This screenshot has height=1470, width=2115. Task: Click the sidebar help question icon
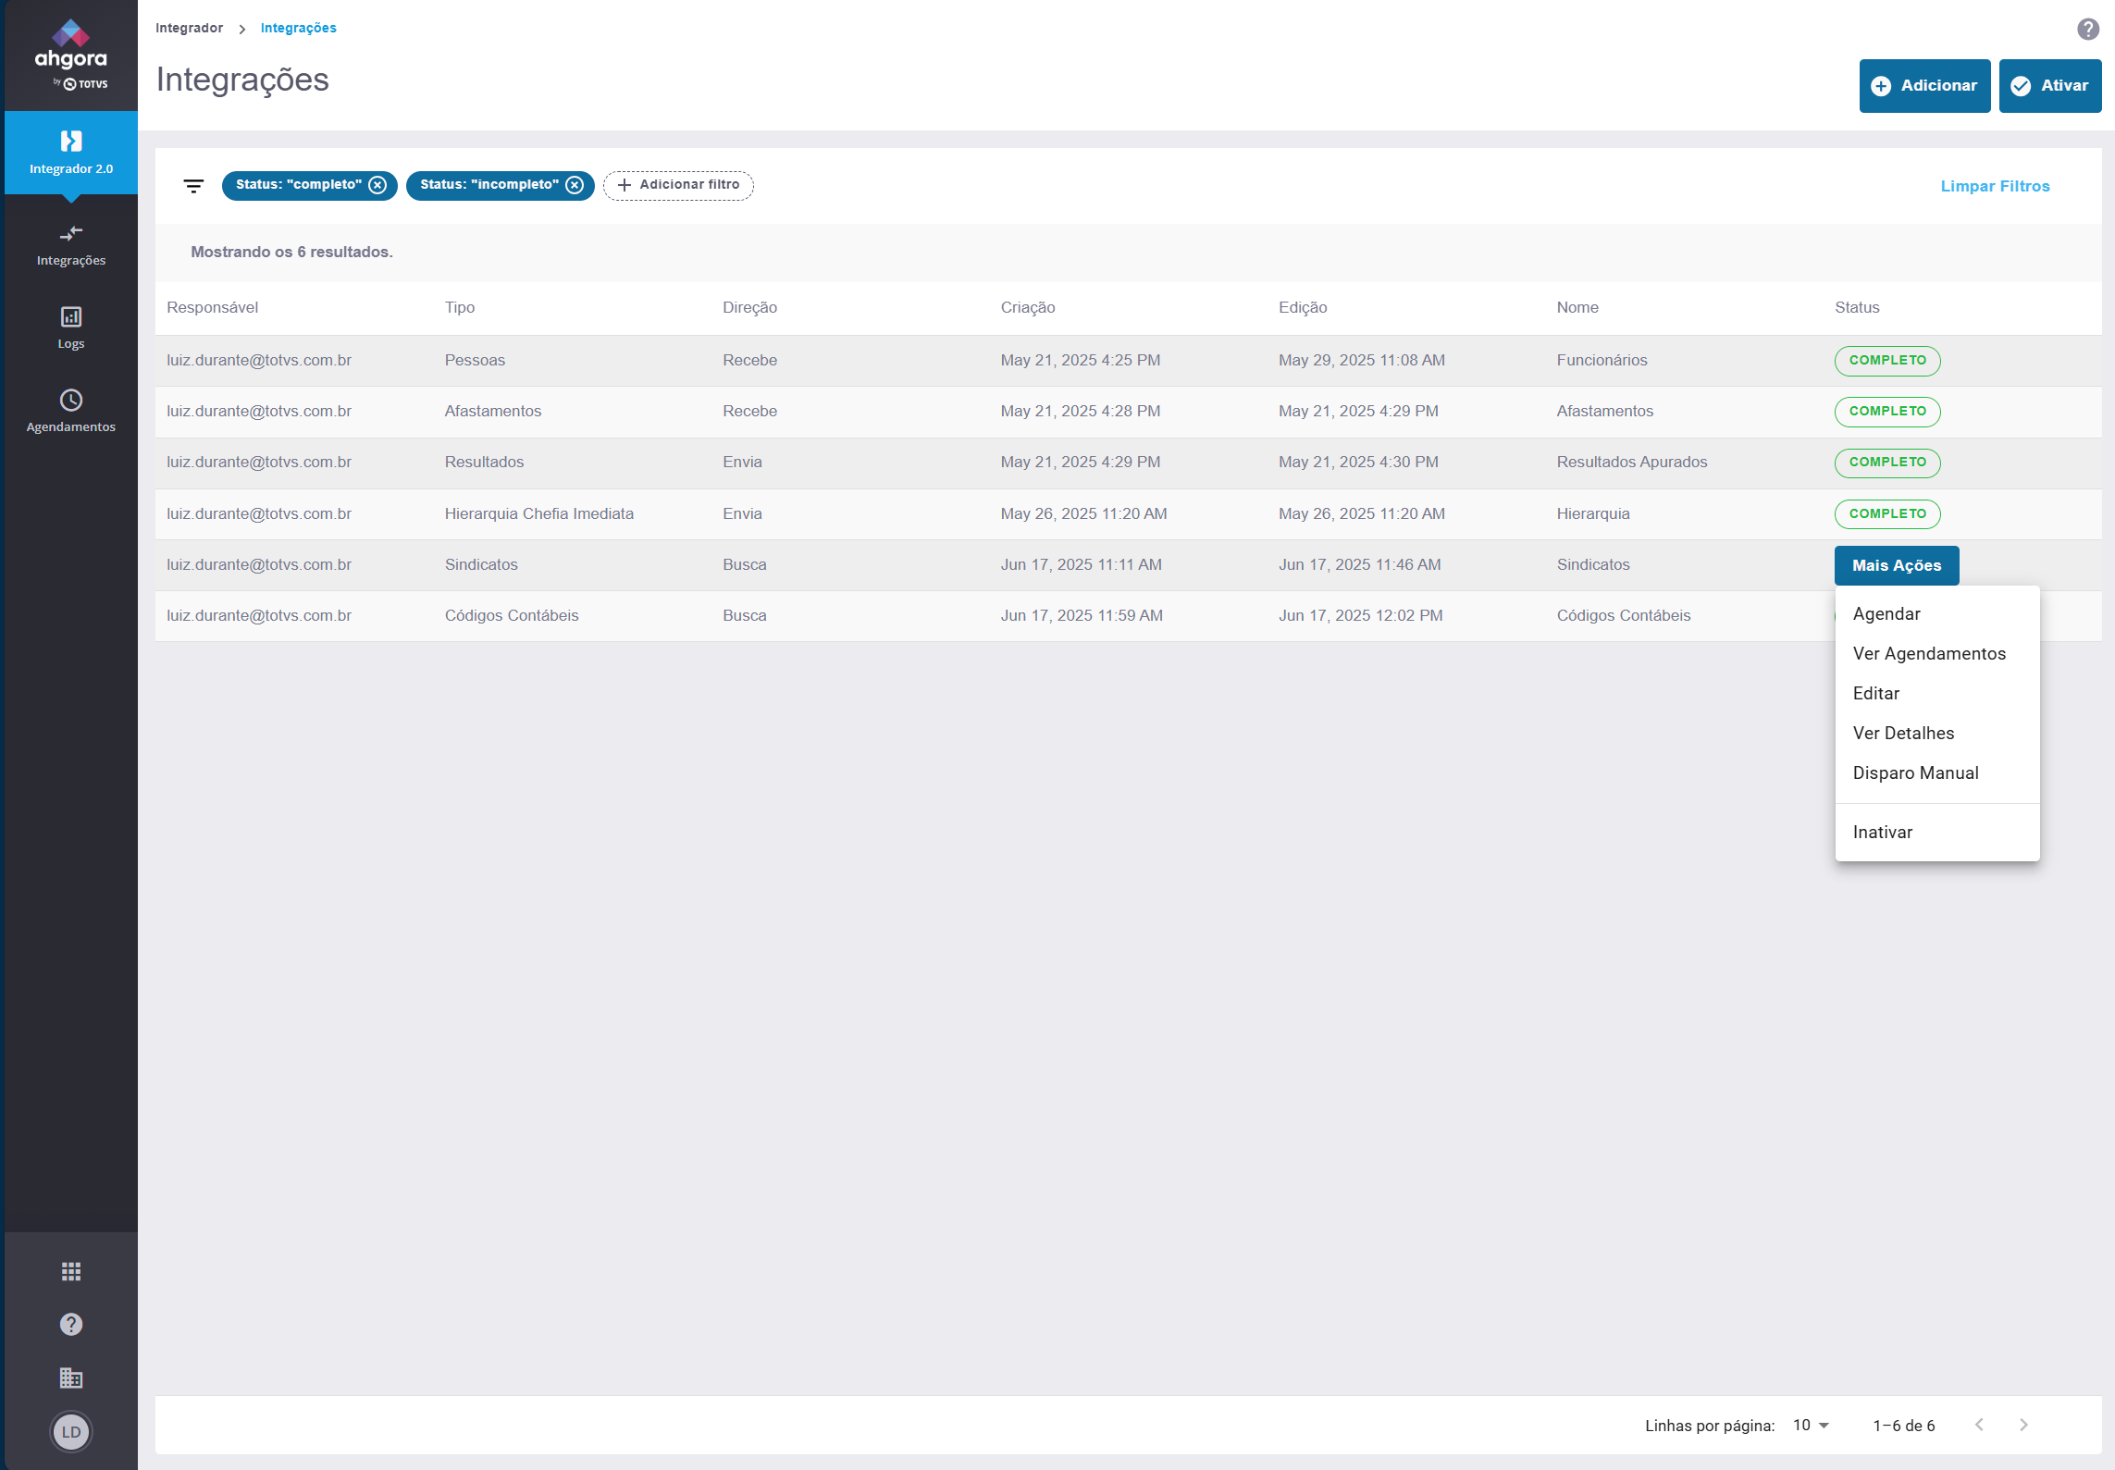pos(71,1325)
